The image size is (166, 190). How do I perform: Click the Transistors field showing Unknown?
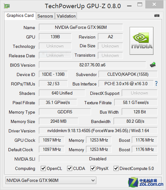110,55
